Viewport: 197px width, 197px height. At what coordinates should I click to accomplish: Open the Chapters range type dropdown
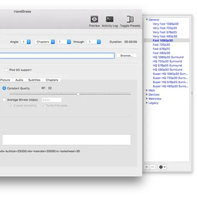pos(45,42)
